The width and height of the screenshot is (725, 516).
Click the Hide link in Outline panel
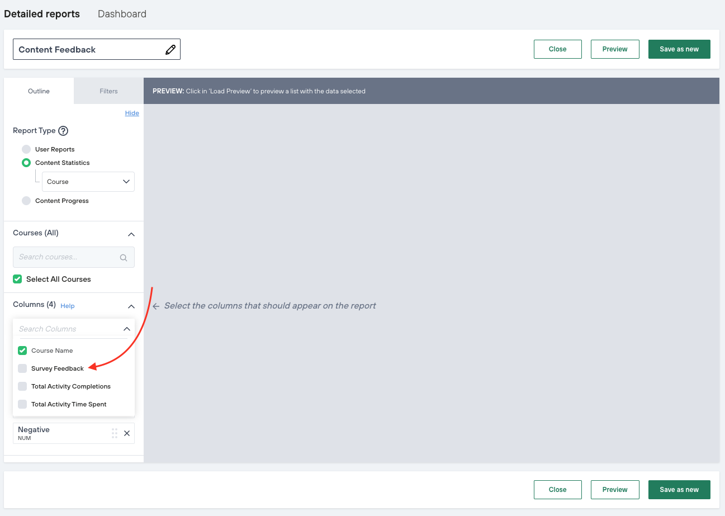(x=132, y=113)
